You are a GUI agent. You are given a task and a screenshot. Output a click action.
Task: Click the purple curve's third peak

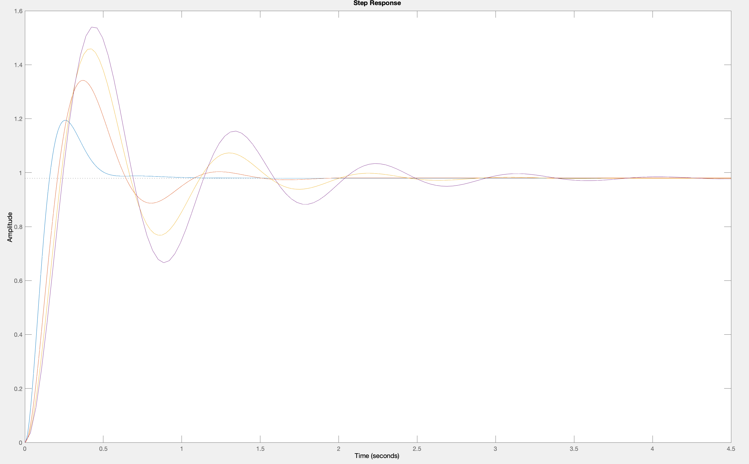click(376, 163)
